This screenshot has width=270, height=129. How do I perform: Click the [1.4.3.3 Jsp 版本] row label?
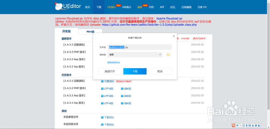point(74,67)
